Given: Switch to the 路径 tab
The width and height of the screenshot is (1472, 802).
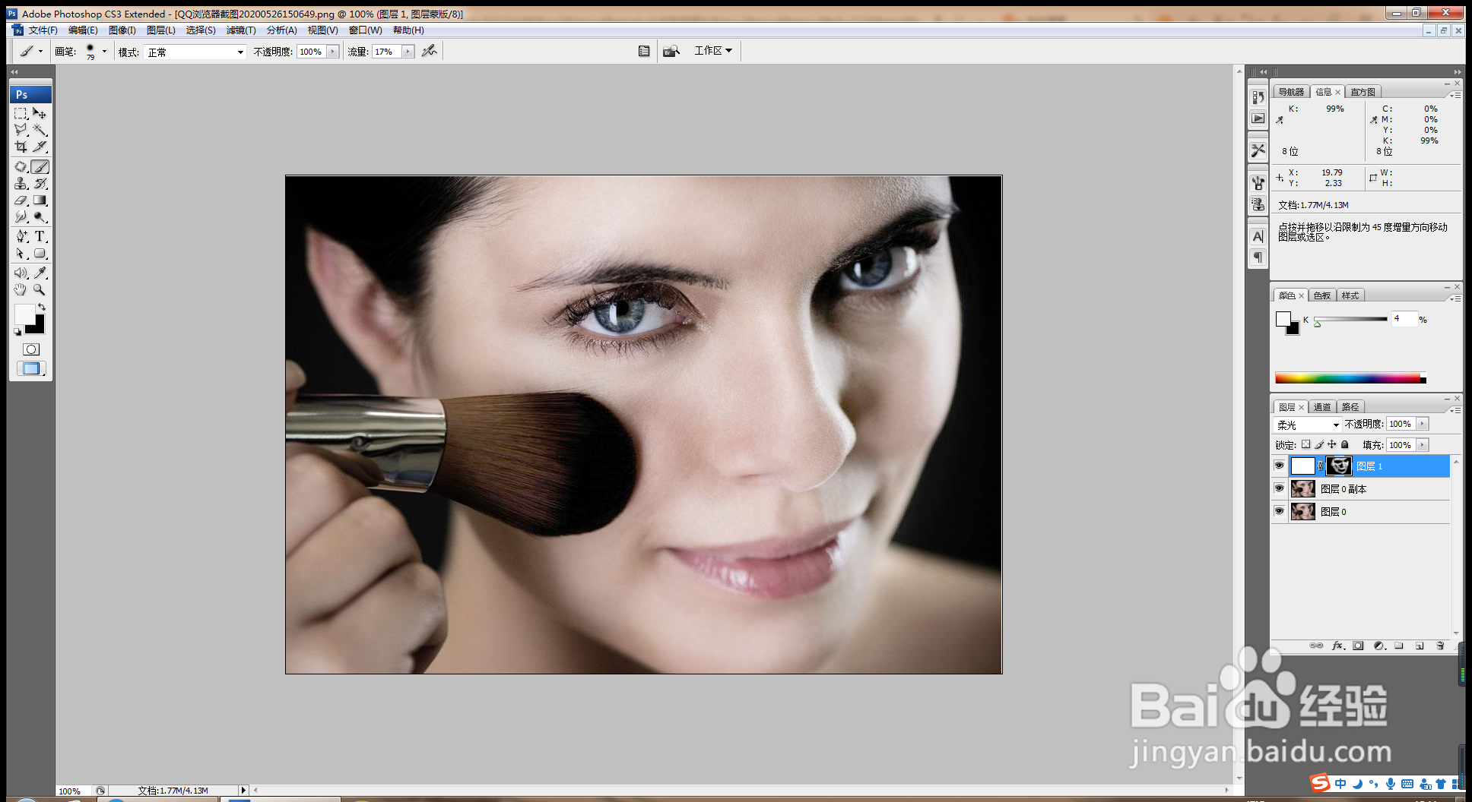Looking at the screenshot, I should coord(1350,407).
